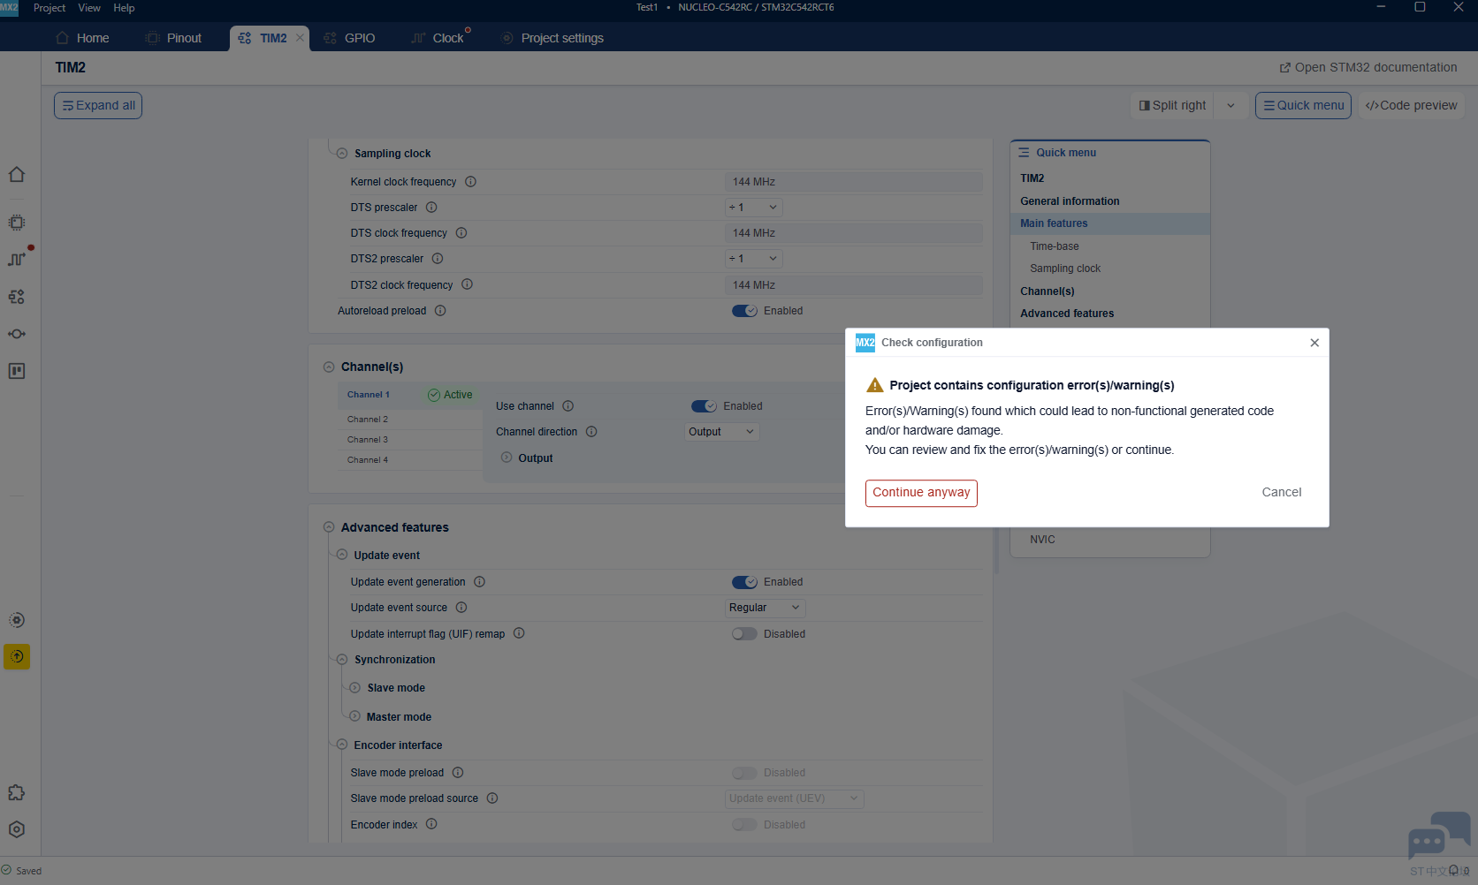The width and height of the screenshot is (1478, 885).
Task: Switch to the Pinout tab
Action: [174, 38]
